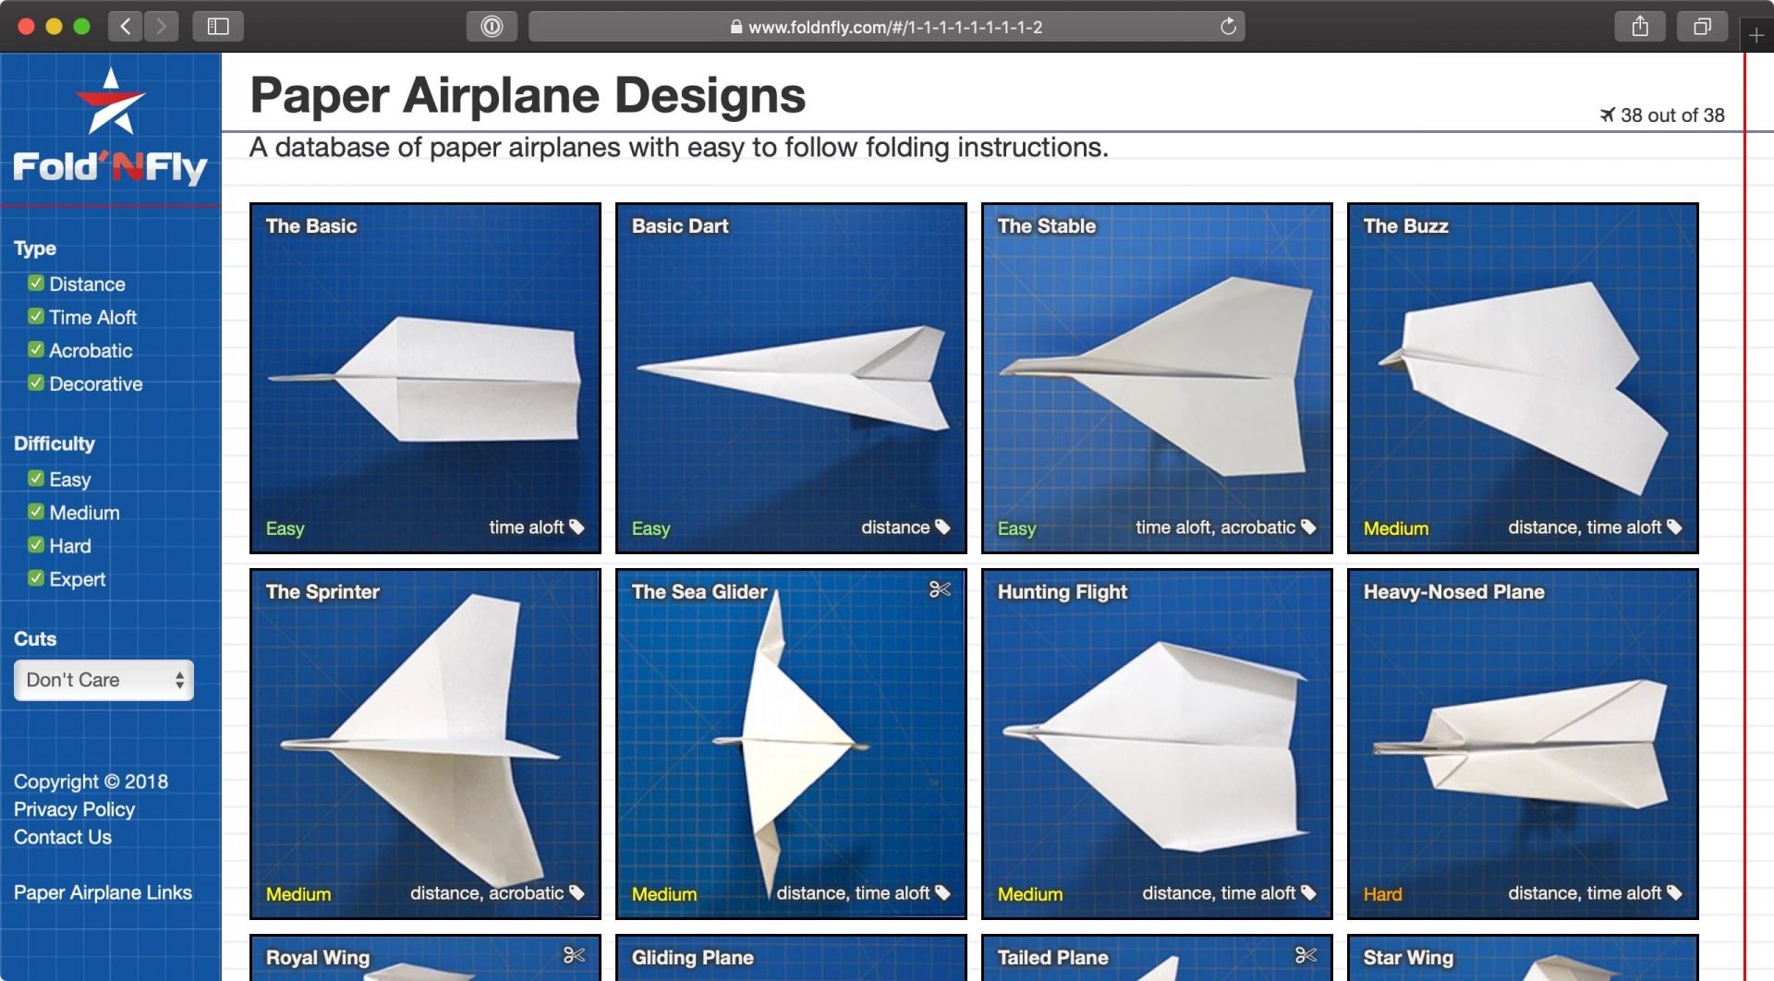Click the browser address bar
Screen dimensions: 1774x981
887,27
